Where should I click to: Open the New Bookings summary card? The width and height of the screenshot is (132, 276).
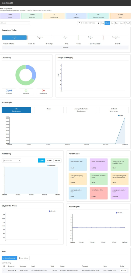tap(54, 16)
